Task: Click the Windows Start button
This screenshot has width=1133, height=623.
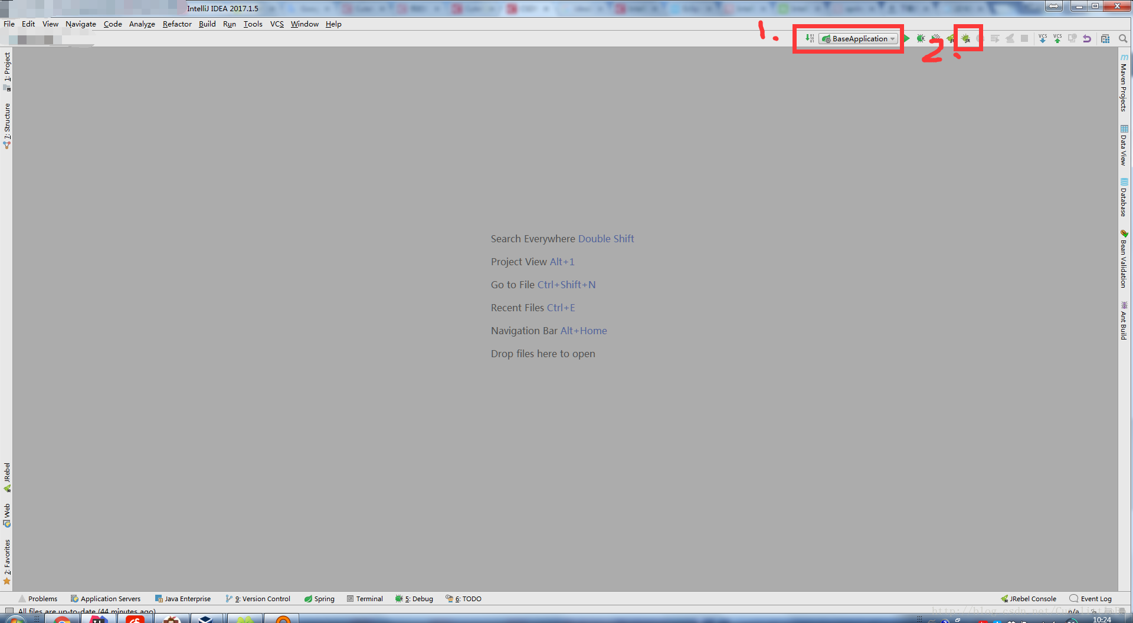Action: 15,619
